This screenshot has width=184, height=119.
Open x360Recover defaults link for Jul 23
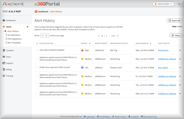[167, 76]
